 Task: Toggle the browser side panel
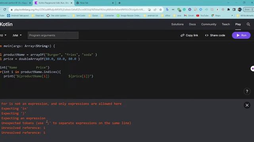[x=234, y=9]
